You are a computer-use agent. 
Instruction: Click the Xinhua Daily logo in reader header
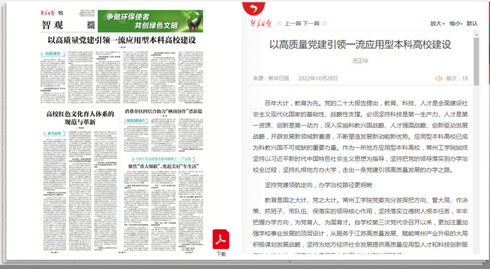click(x=261, y=23)
